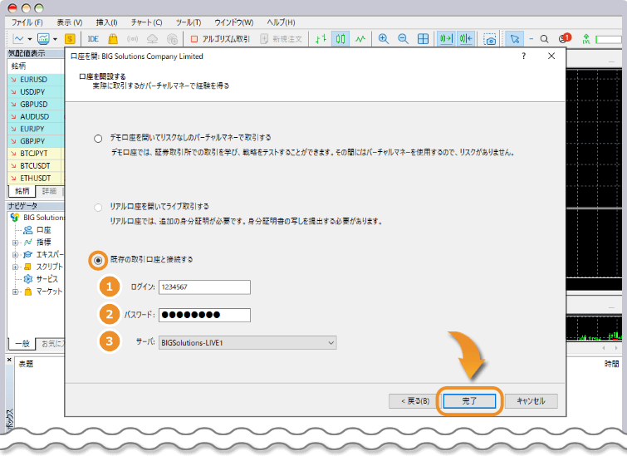The height and width of the screenshot is (456, 627).
Task: Open dropdown arrow beside new chart icon
Action: tap(30, 39)
